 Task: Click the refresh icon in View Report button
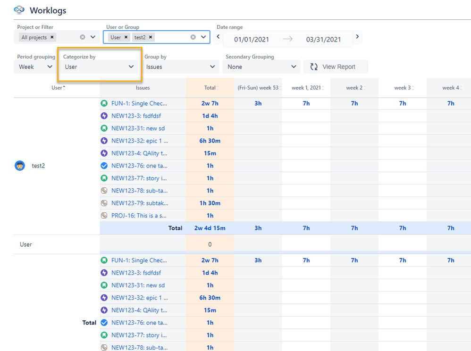313,67
